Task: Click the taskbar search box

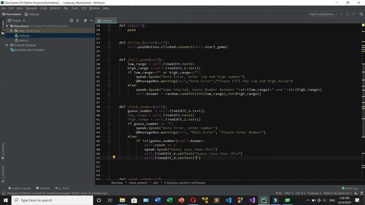Action: (x=52, y=200)
